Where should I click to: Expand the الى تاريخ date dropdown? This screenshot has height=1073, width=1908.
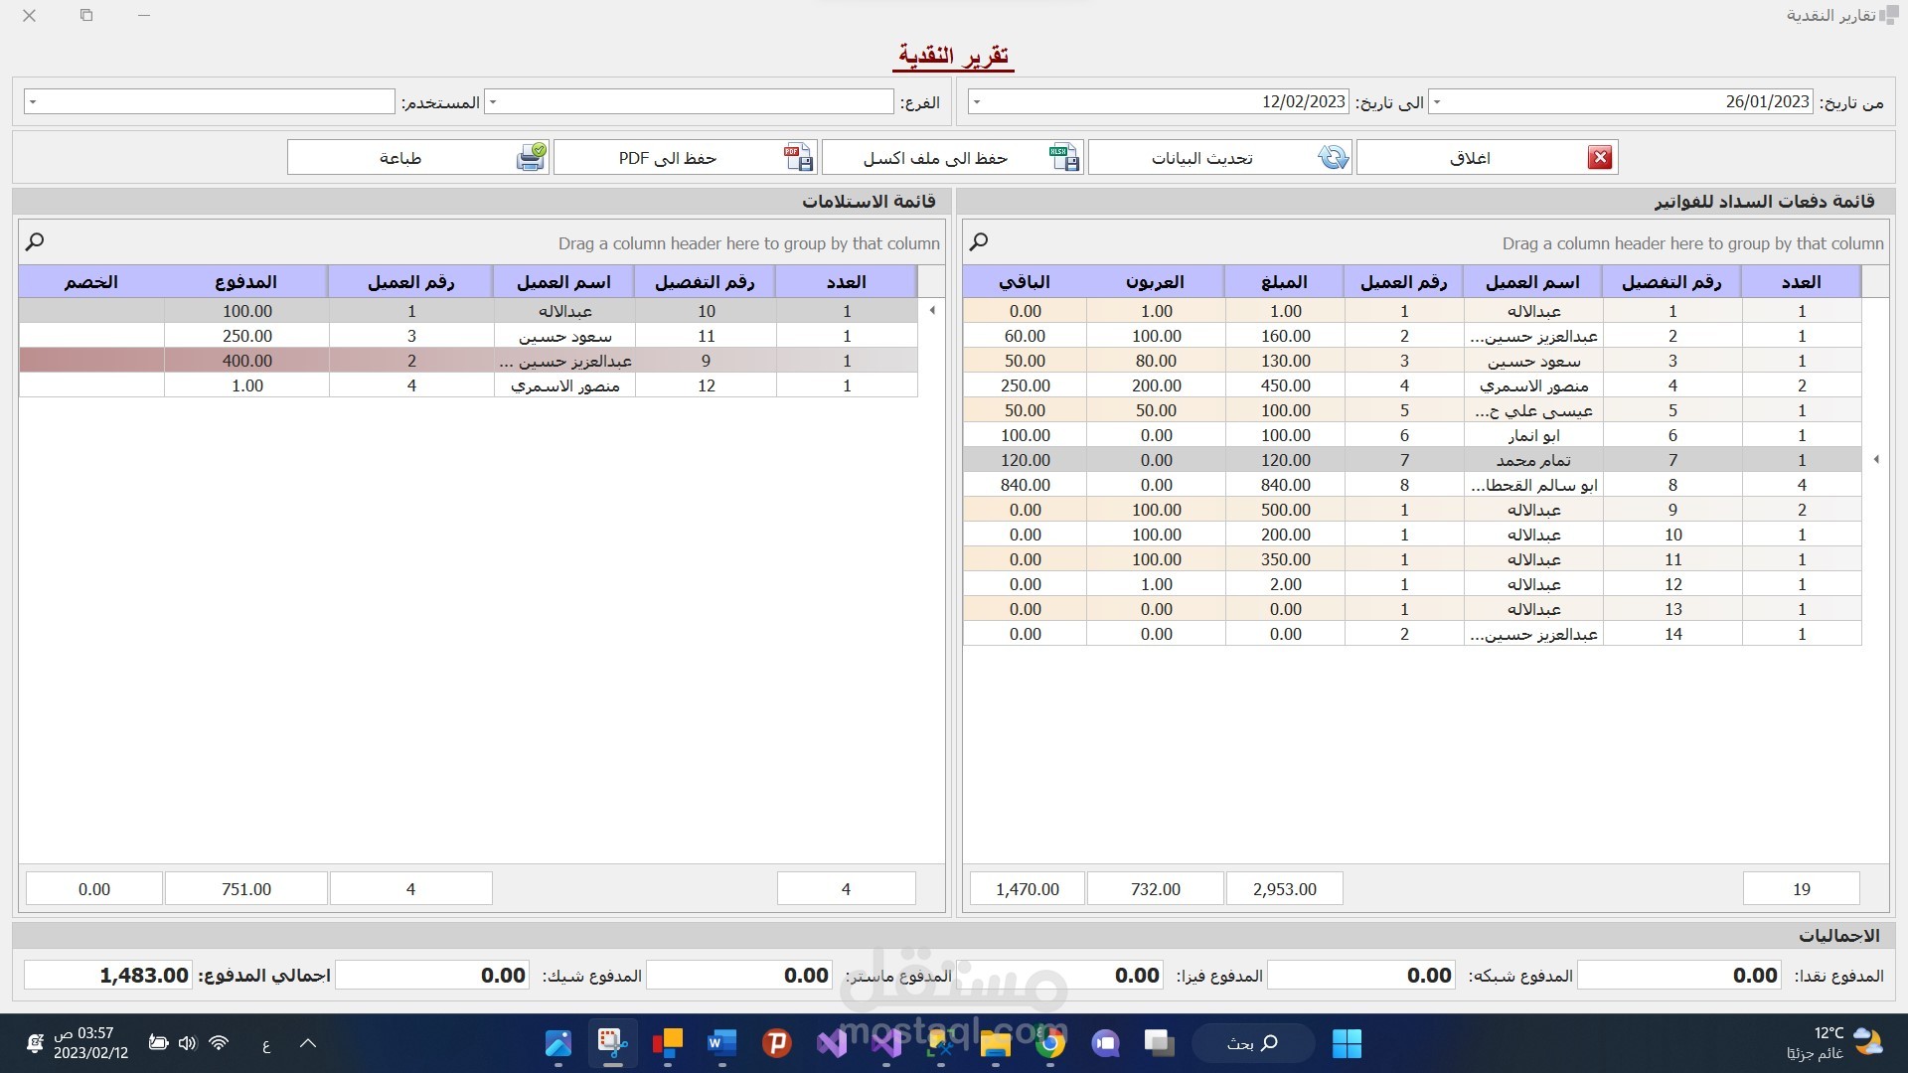(977, 102)
